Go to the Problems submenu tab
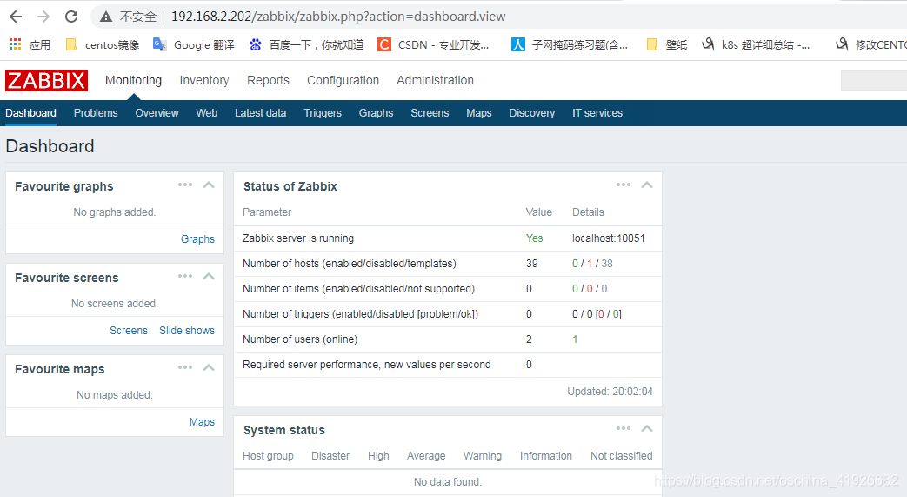The height and width of the screenshot is (497, 907). (x=96, y=113)
